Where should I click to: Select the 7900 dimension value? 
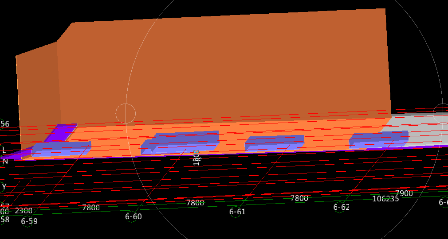point(404,193)
